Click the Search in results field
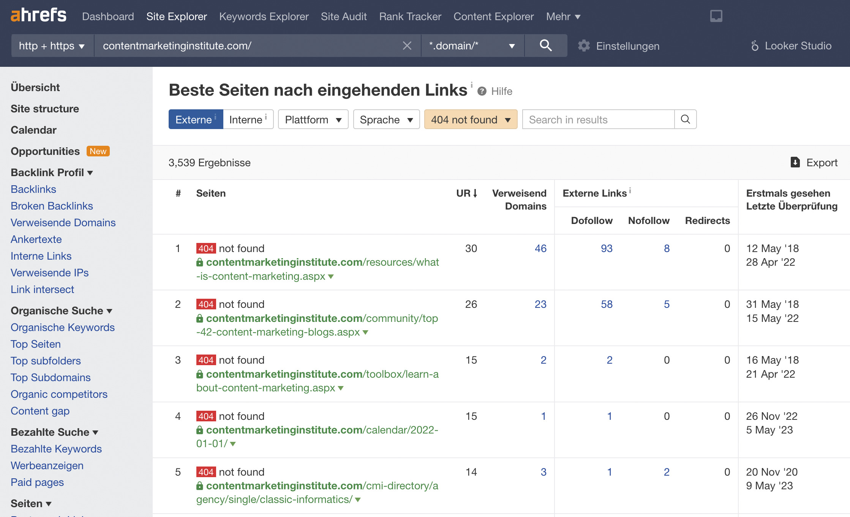The height and width of the screenshot is (517, 850). click(597, 119)
